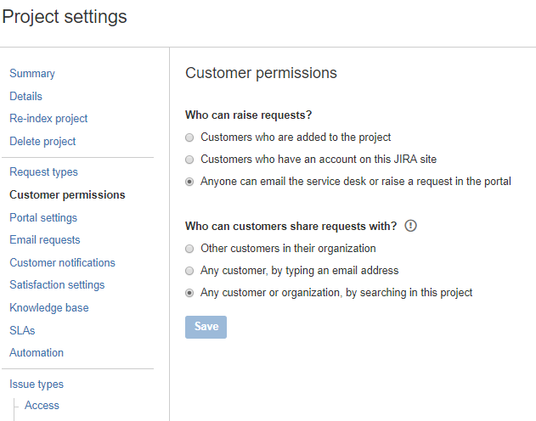Image resolution: width=536 pixels, height=421 pixels.
Task: Open Delete project option
Action: [42, 142]
